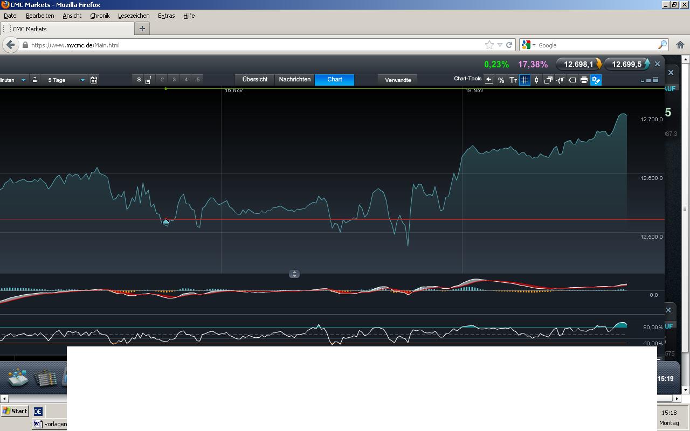
Task: Click the indicator pane collapse handle
Action: pyautogui.click(x=294, y=274)
